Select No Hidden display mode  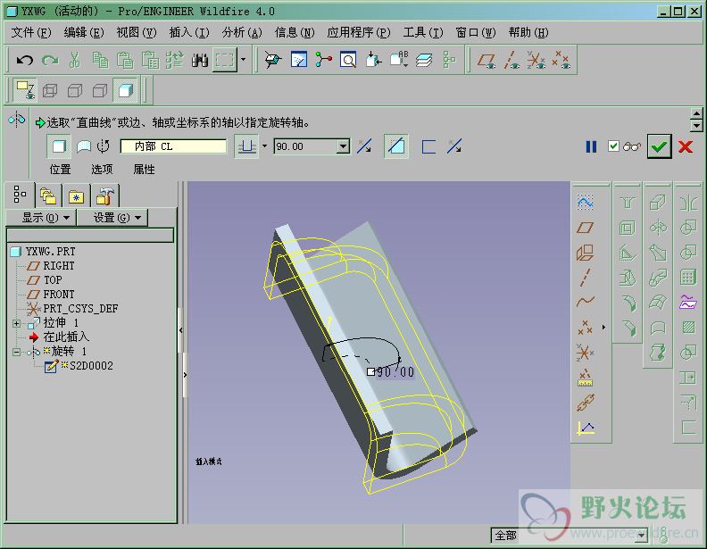pyautogui.click(x=100, y=90)
